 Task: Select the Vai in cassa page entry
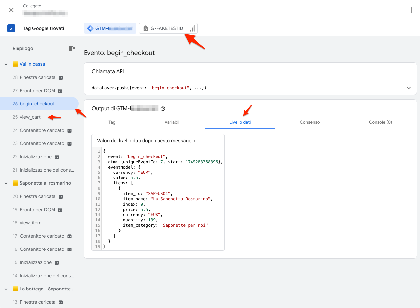[x=32, y=64]
